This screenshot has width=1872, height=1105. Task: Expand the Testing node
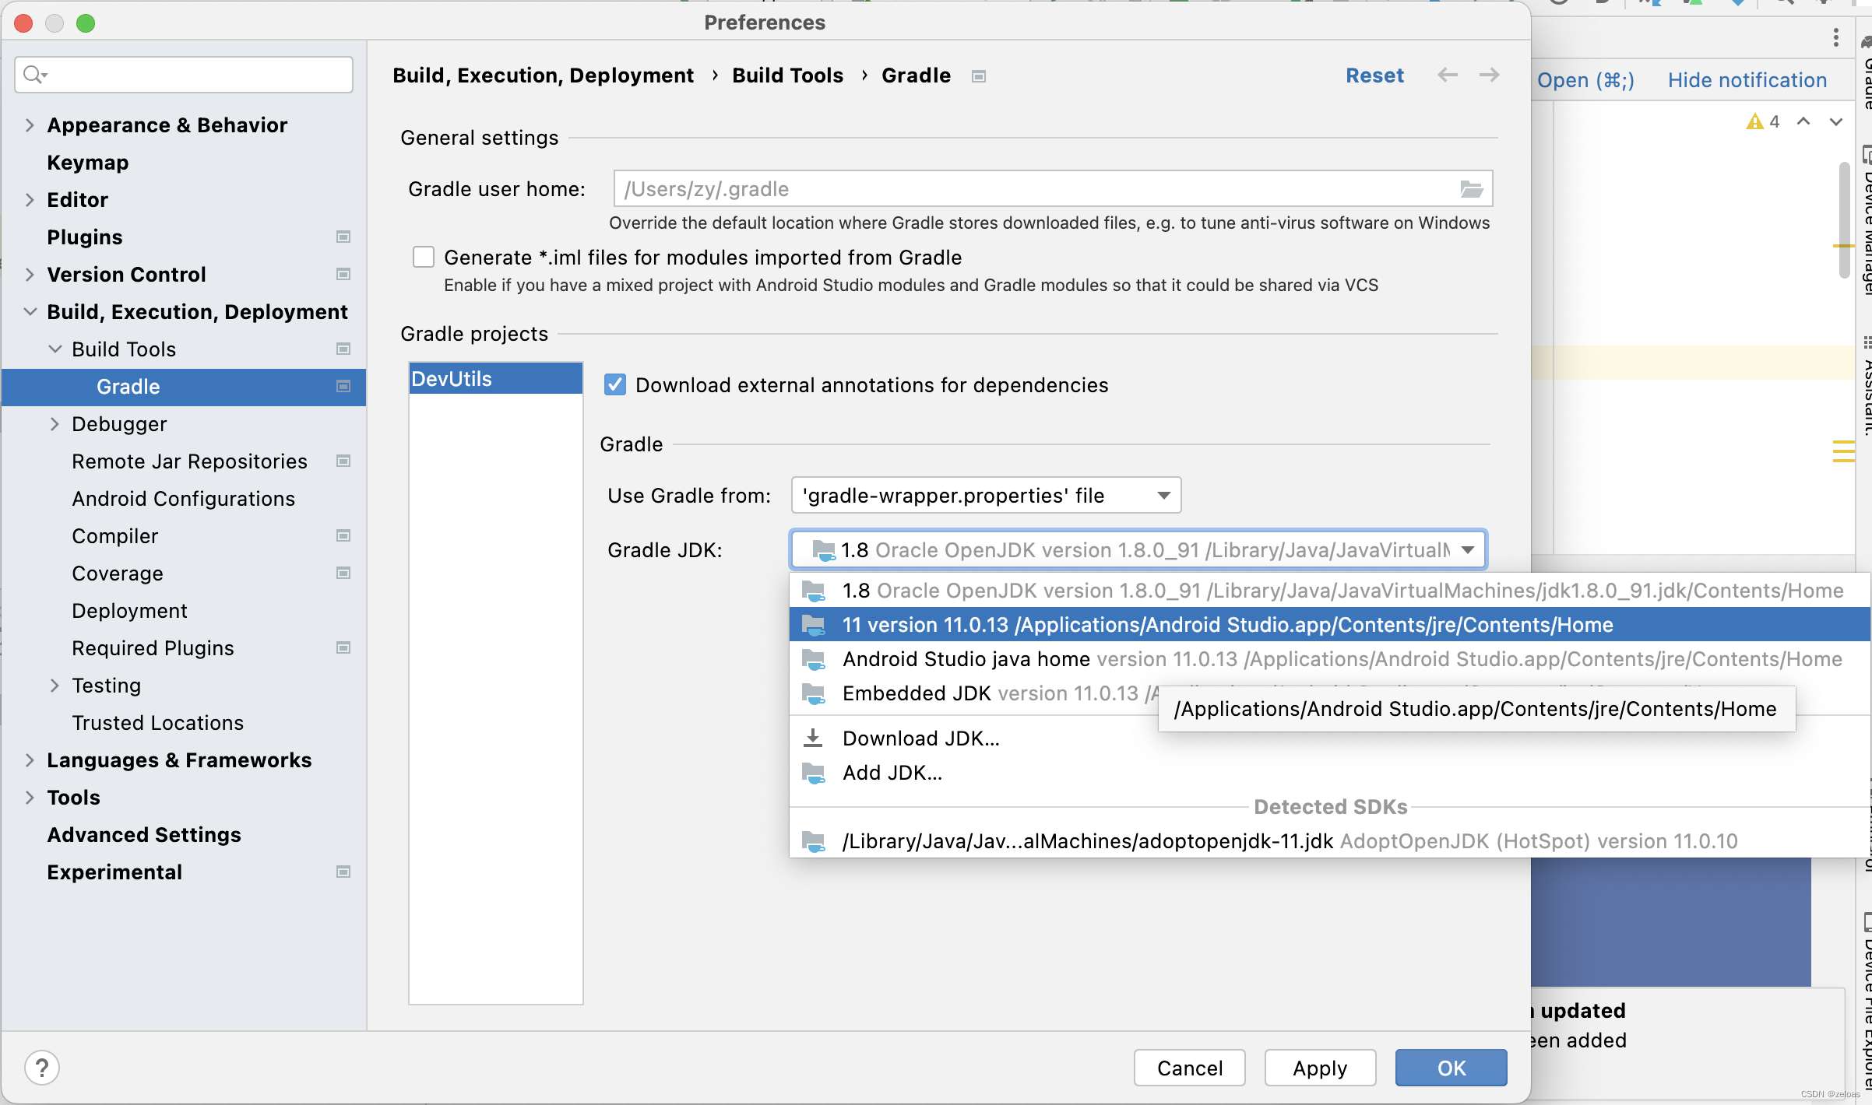(x=55, y=685)
